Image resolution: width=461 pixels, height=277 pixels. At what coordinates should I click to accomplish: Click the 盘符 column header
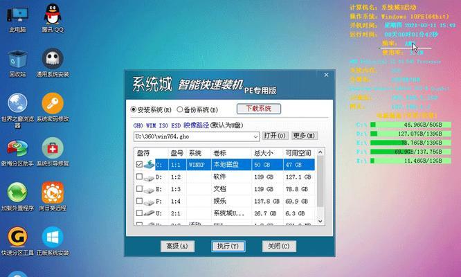(151, 153)
